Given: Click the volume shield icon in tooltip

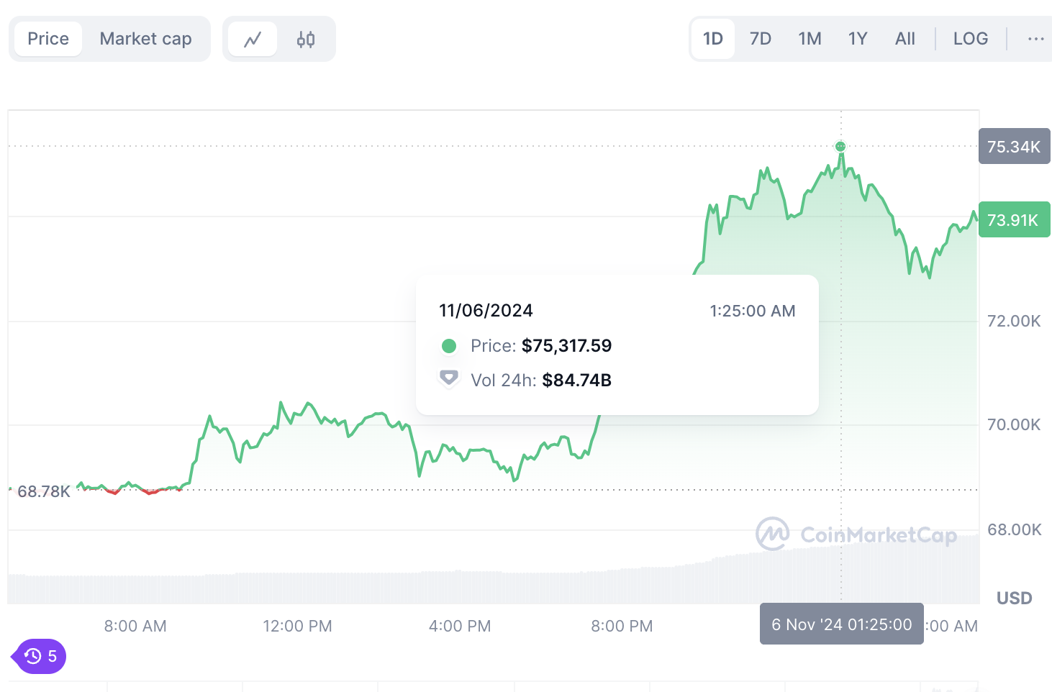Looking at the screenshot, I should (x=449, y=378).
